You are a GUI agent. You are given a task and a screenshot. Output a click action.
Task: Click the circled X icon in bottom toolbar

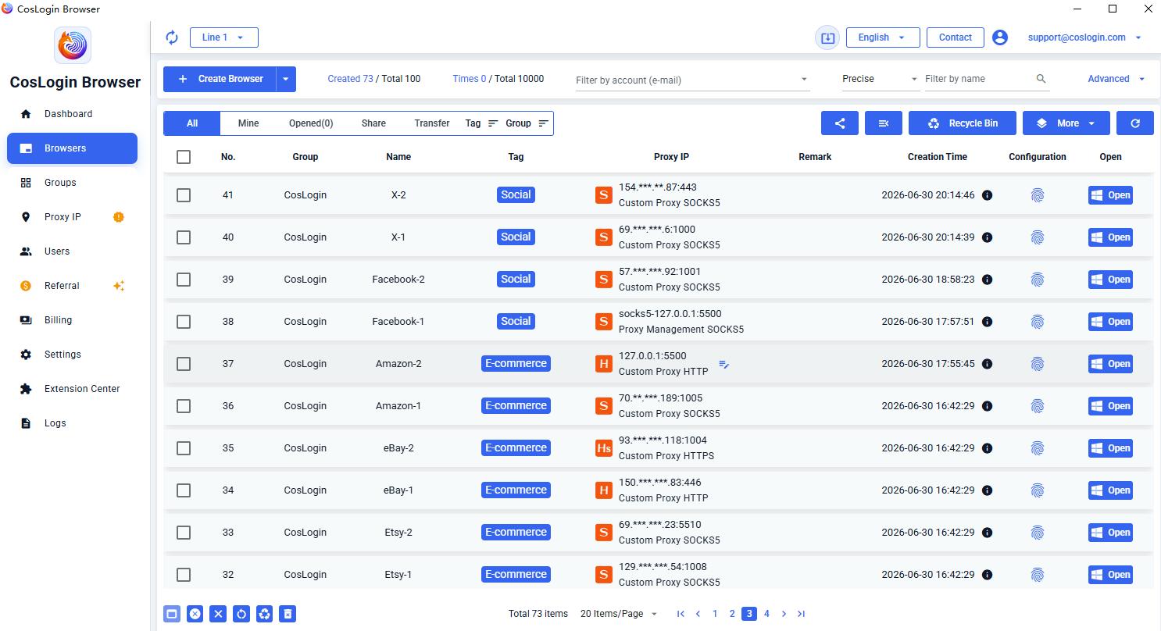195,614
